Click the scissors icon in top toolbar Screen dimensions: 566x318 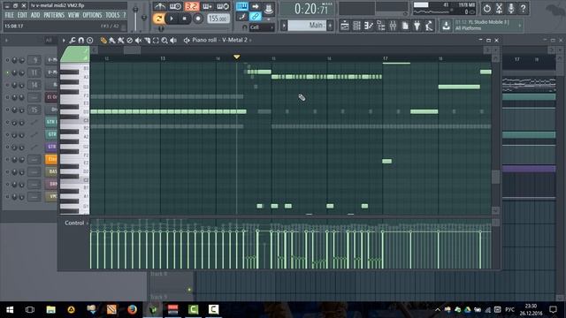(x=499, y=8)
